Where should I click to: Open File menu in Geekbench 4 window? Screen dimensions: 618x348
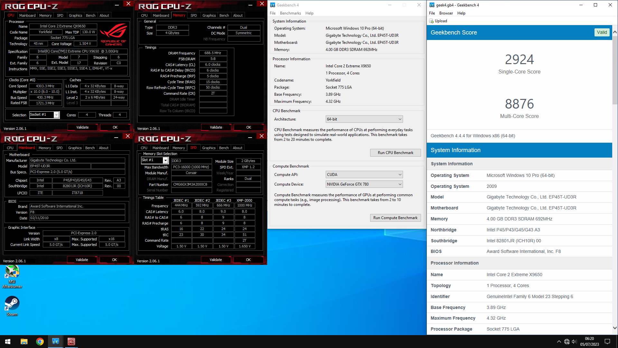click(x=273, y=13)
